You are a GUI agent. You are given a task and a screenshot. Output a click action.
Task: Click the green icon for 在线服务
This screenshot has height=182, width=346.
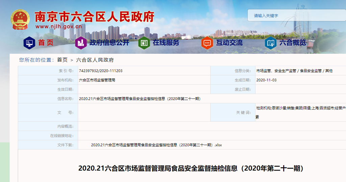(x=144, y=43)
